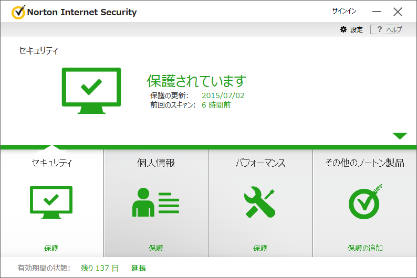Expand details with the green down arrow

point(400,136)
